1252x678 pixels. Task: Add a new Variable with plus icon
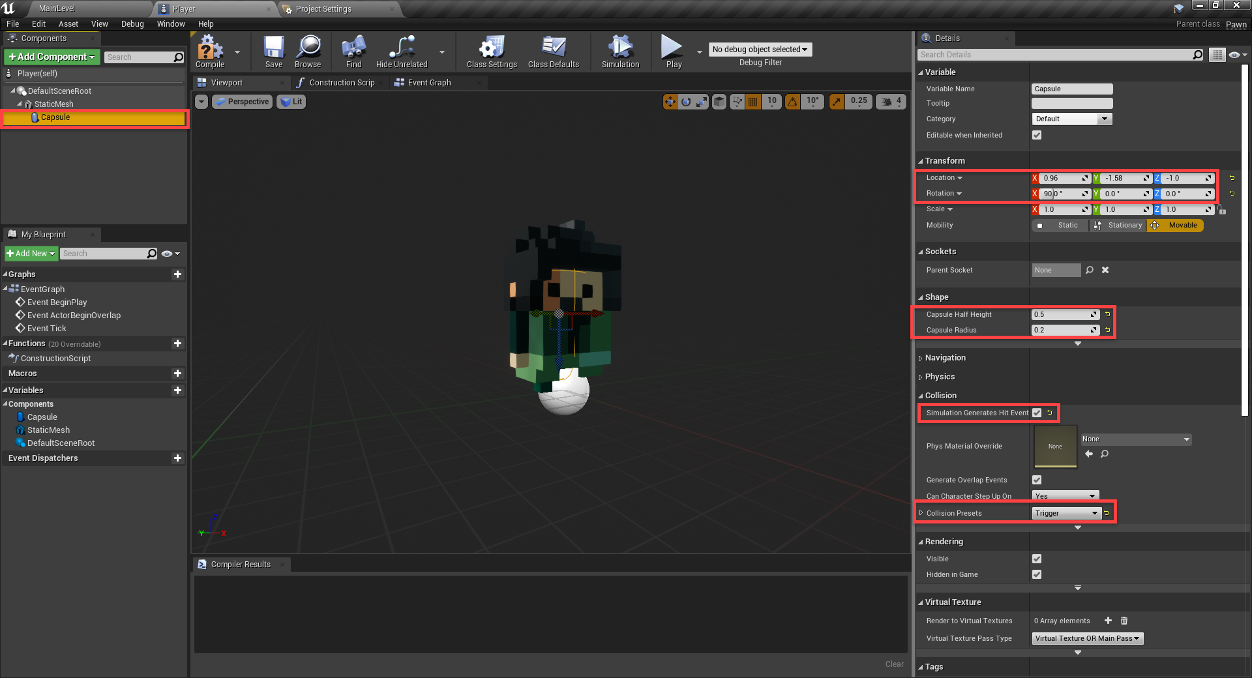click(x=177, y=391)
